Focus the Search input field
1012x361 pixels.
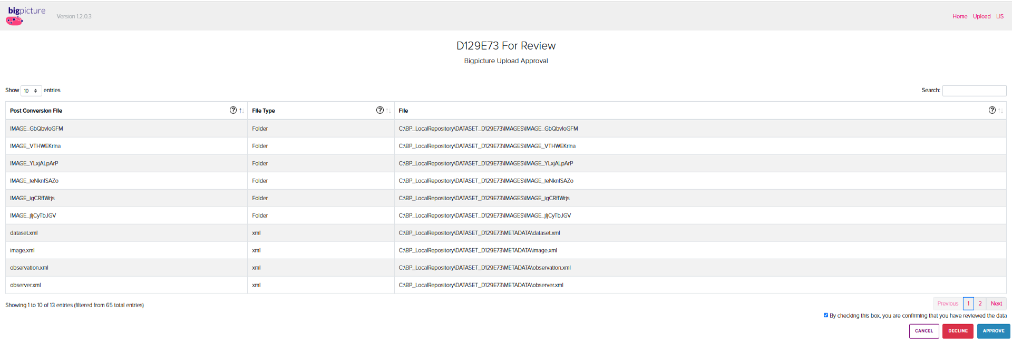tap(974, 91)
